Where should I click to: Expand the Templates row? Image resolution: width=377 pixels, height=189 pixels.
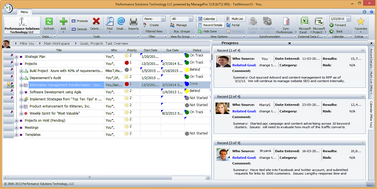[16, 135]
